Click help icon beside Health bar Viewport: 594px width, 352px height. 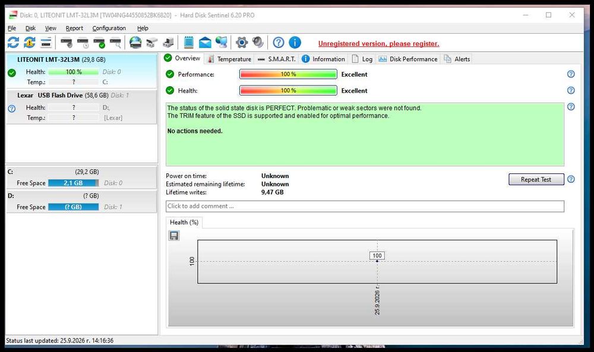coord(571,90)
